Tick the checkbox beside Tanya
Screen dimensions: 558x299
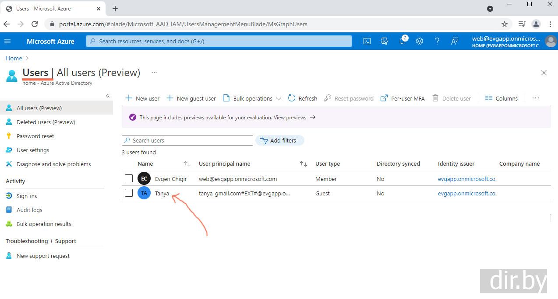point(129,193)
